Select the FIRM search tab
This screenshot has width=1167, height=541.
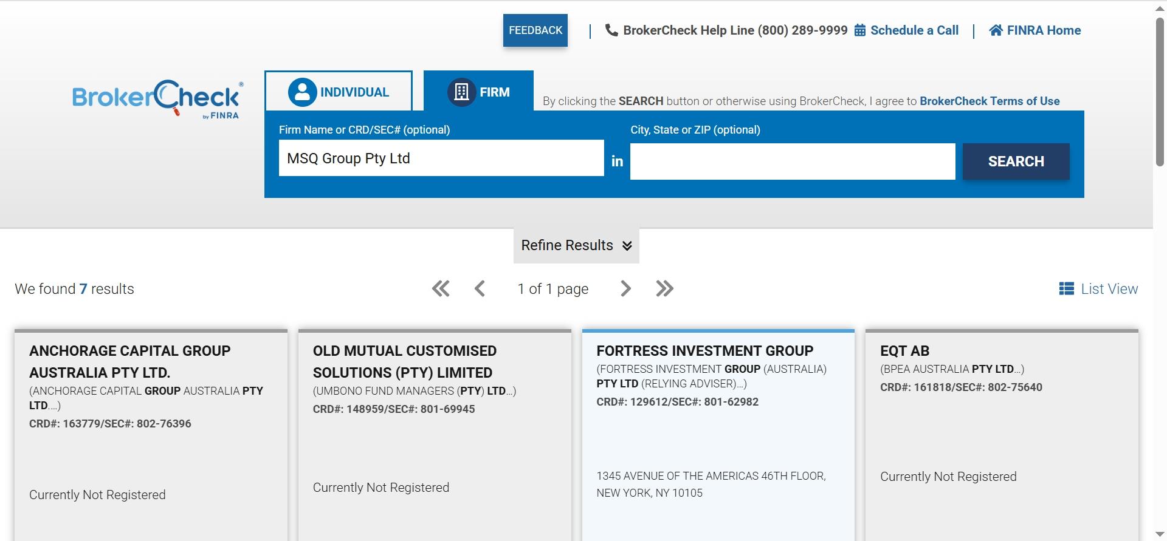click(x=478, y=91)
